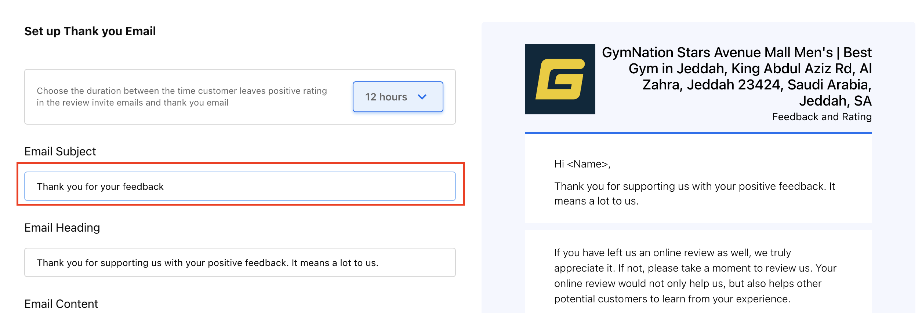
Task: Select the Email Content label
Action: click(x=61, y=304)
